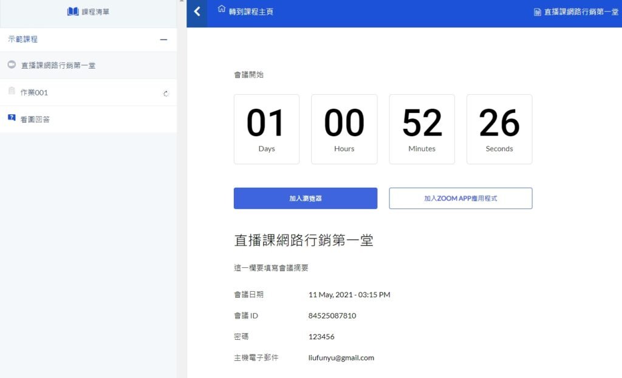
Task: Open the 作業001 assignment
Action: click(x=89, y=92)
